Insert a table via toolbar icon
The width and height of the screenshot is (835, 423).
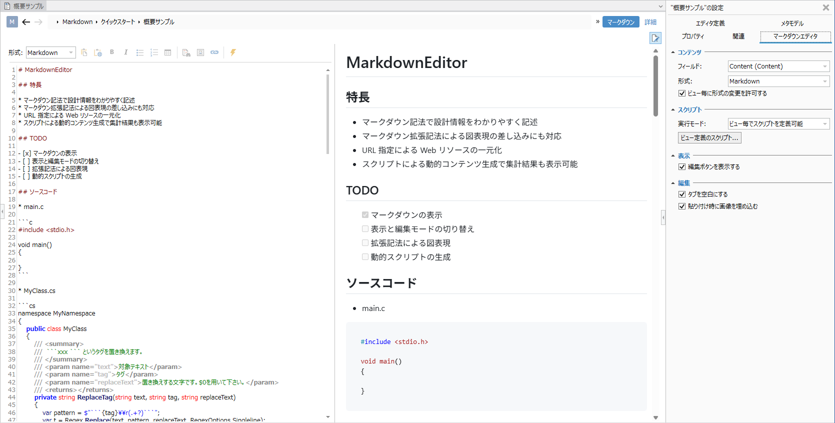coord(168,52)
